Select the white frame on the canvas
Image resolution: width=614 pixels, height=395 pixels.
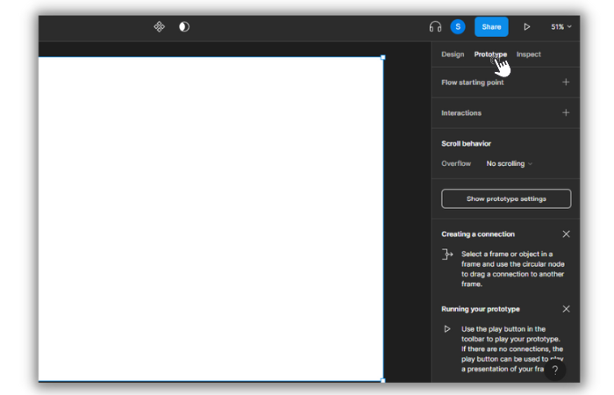[211, 219]
